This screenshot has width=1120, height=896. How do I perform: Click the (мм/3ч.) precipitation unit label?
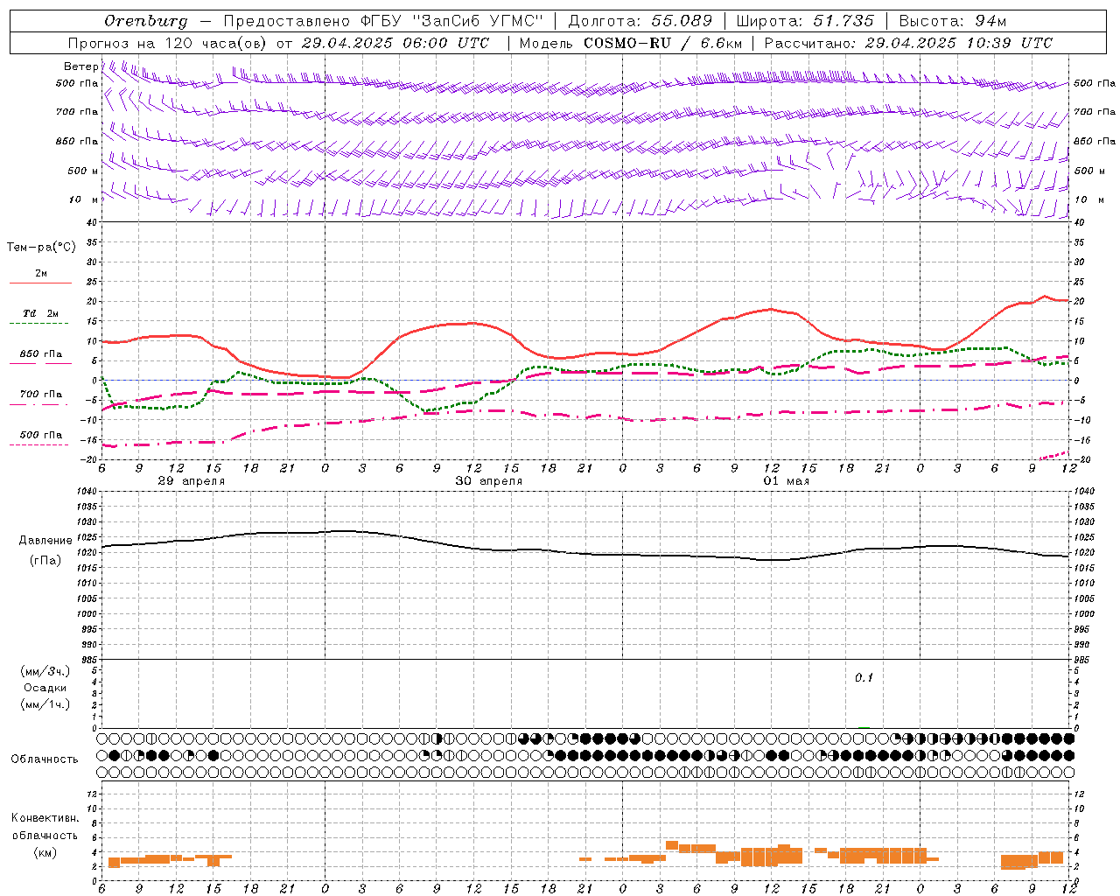click(x=45, y=671)
